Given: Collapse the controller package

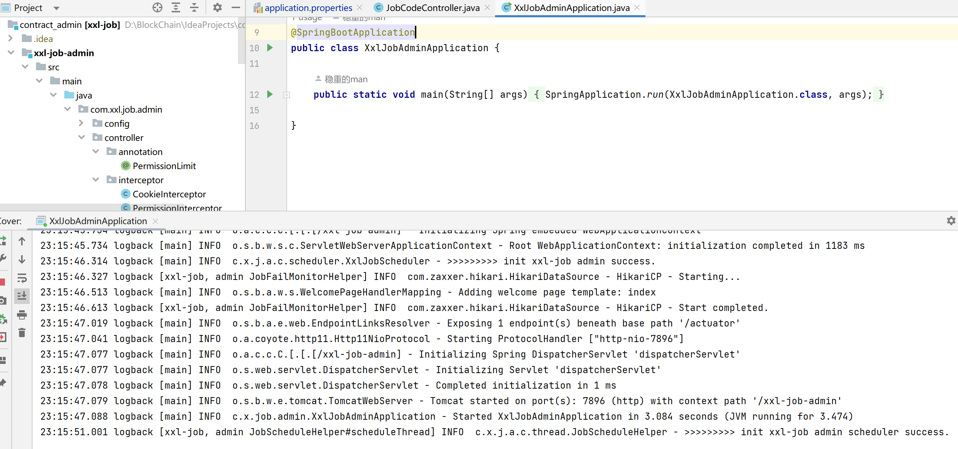Looking at the screenshot, I should [x=82, y=138].
